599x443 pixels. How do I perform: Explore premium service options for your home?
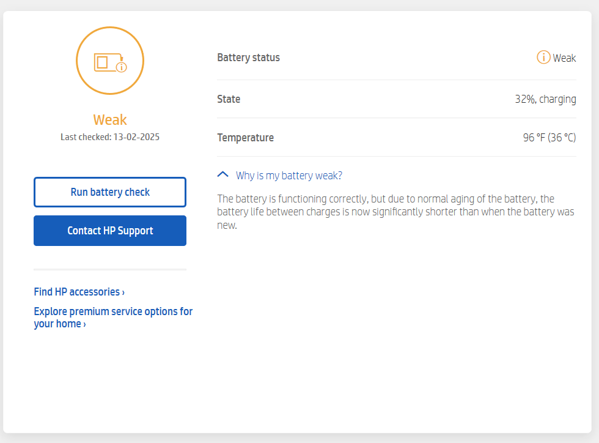[x=112, y=317]
